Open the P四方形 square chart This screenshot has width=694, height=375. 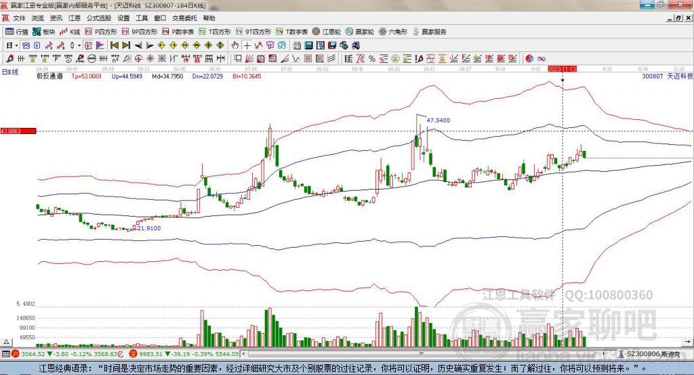pyautogui.click(x=100, y=32)
